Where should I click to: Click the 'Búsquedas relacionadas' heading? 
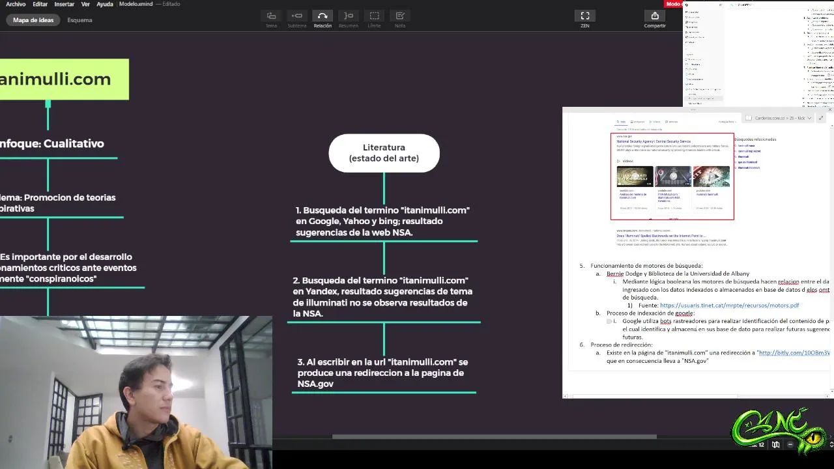[x=755, y=139]
